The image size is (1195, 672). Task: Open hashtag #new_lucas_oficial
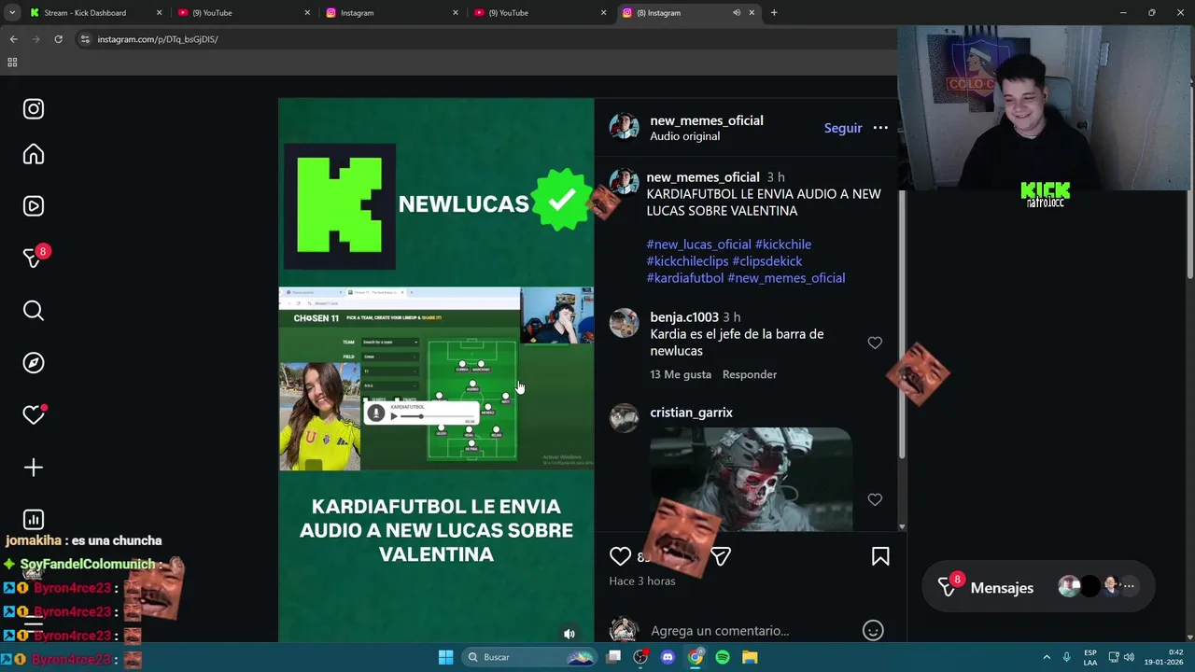[698, 245]
